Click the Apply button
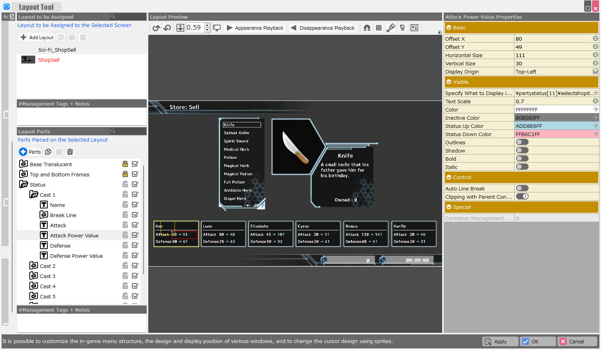The image size is (601, 350). point(500,341)
